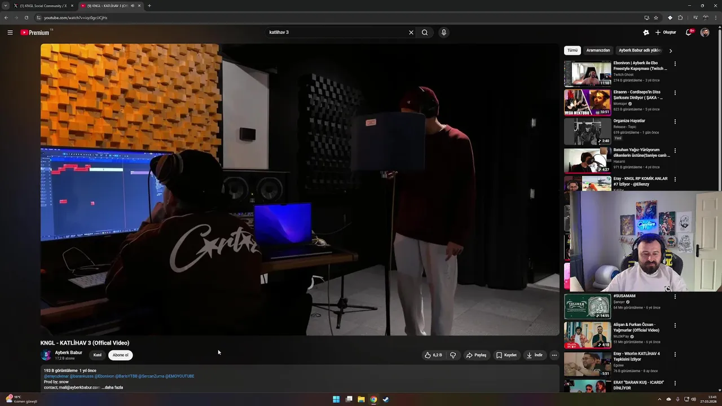
Task: Open the Chrome three-dot menu
Action: [x=716, y=17]
